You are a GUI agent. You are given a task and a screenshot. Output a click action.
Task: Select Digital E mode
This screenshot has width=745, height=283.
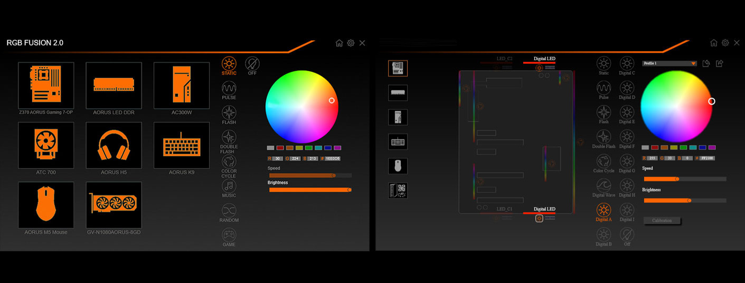[627, 115]
